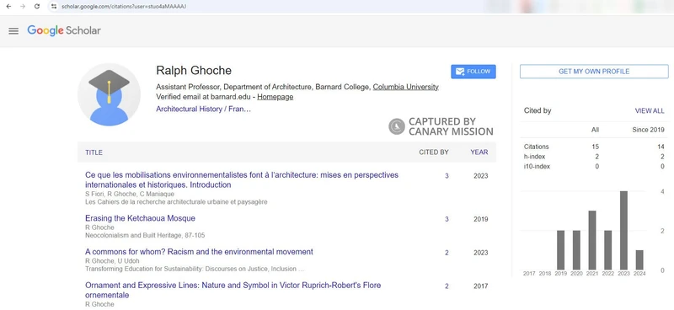Image resolution: width=674 pixels, height=310 pixels.
Task: Click the 2021 bar in citations chart
Action: point(592,240)
